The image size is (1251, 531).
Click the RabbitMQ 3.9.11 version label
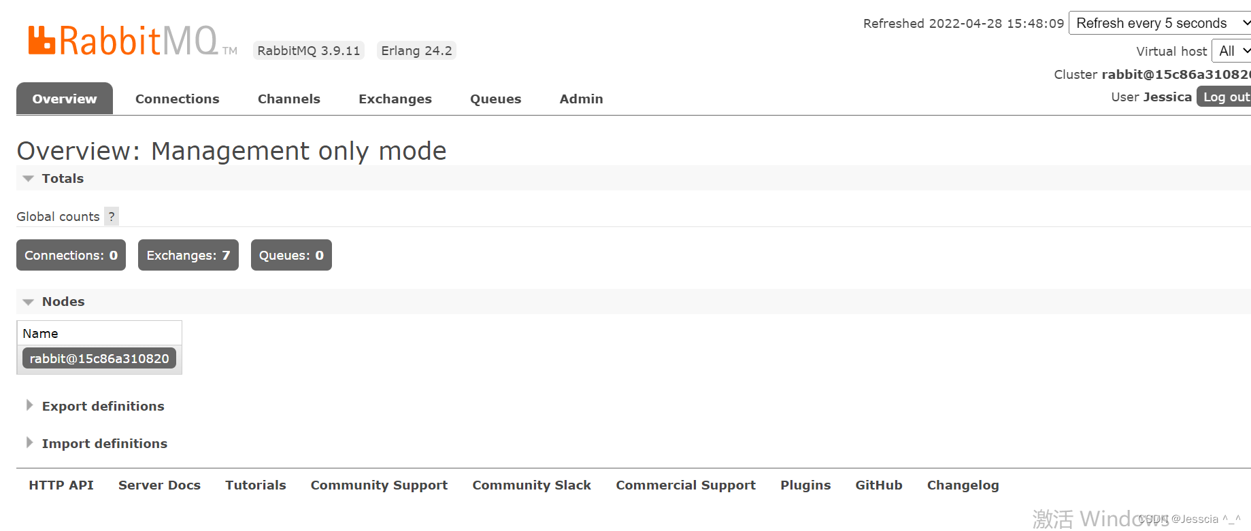click(309, 50)
